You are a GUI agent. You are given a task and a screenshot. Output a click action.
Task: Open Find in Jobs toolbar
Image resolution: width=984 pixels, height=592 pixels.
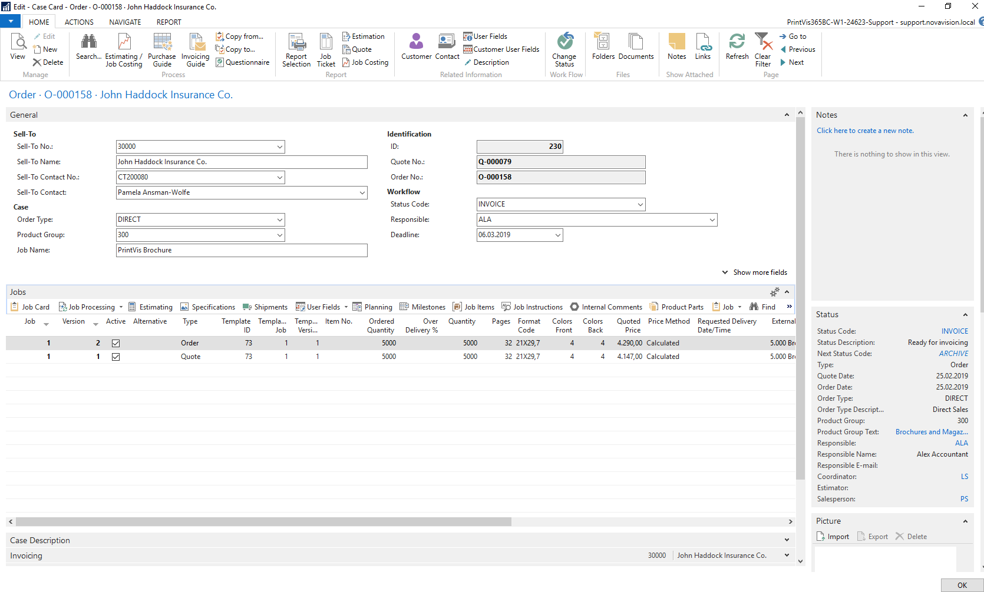point(762,307)
